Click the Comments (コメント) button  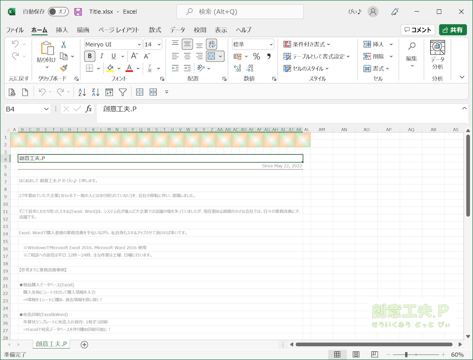pos(418,30)
